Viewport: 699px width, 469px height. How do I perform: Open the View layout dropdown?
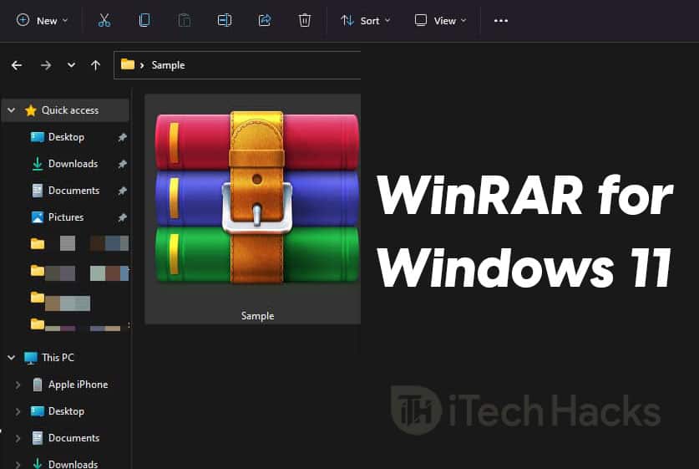441,20
